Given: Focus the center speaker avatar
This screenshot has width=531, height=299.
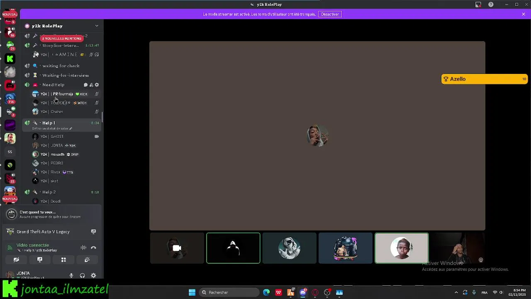Looking at the screenshot, I should (x=317, y=135).
